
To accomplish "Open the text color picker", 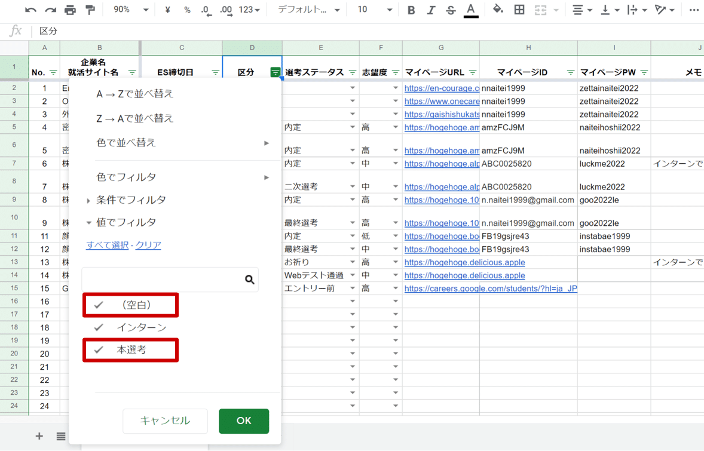I will point(470,10).
